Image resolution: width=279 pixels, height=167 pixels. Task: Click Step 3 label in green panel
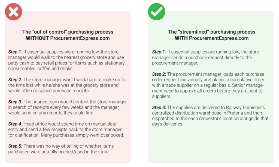pyautogui.click(x=159, y=107)
